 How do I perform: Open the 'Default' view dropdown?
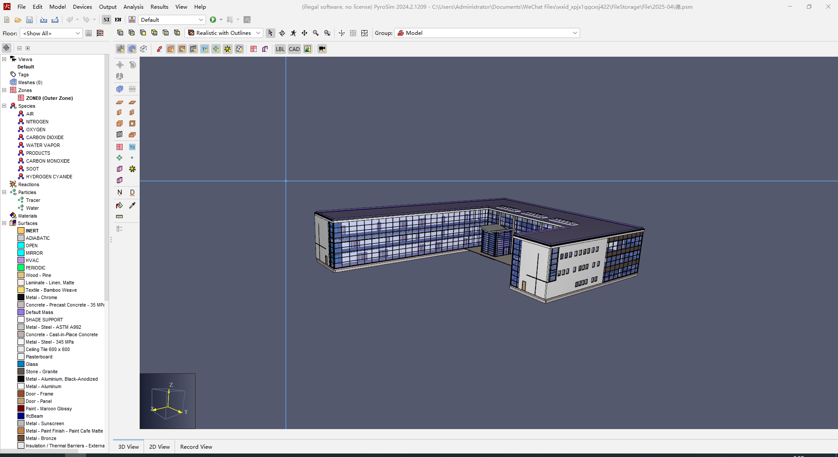(x=172, y=20)
